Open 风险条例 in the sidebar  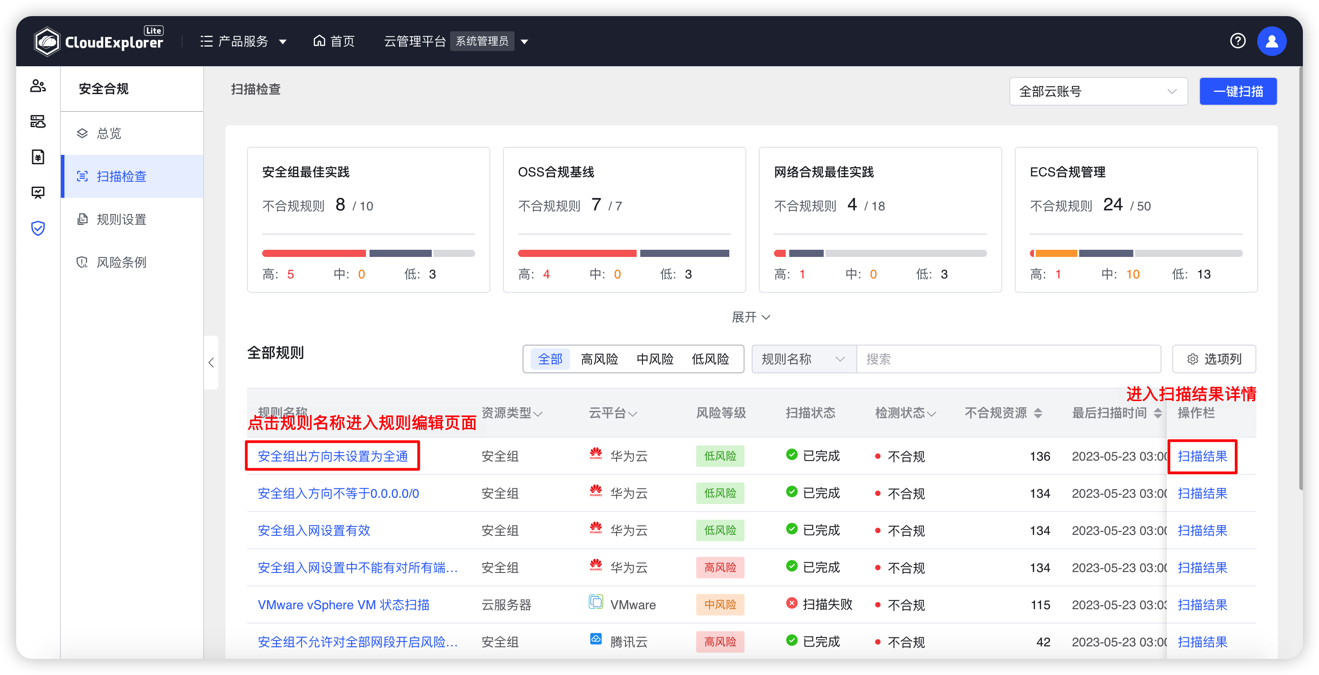[x=132, y=262]
